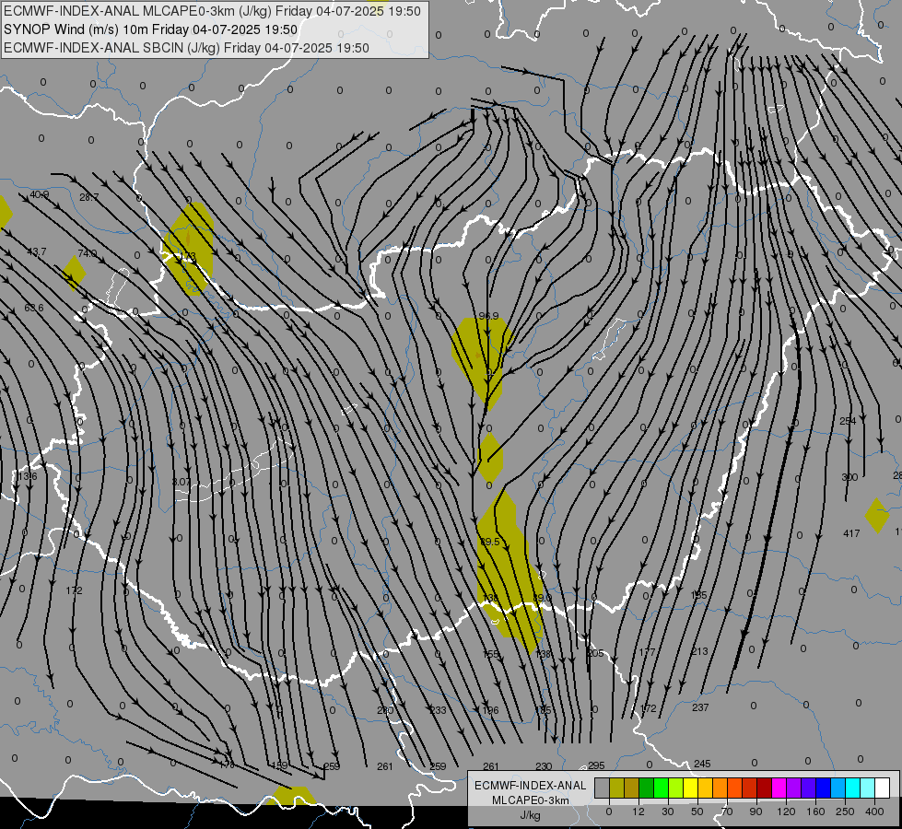This screenshot has width=902, height=829.
Task: Select the dark red legend swatch
Action: tap(764, 788)
